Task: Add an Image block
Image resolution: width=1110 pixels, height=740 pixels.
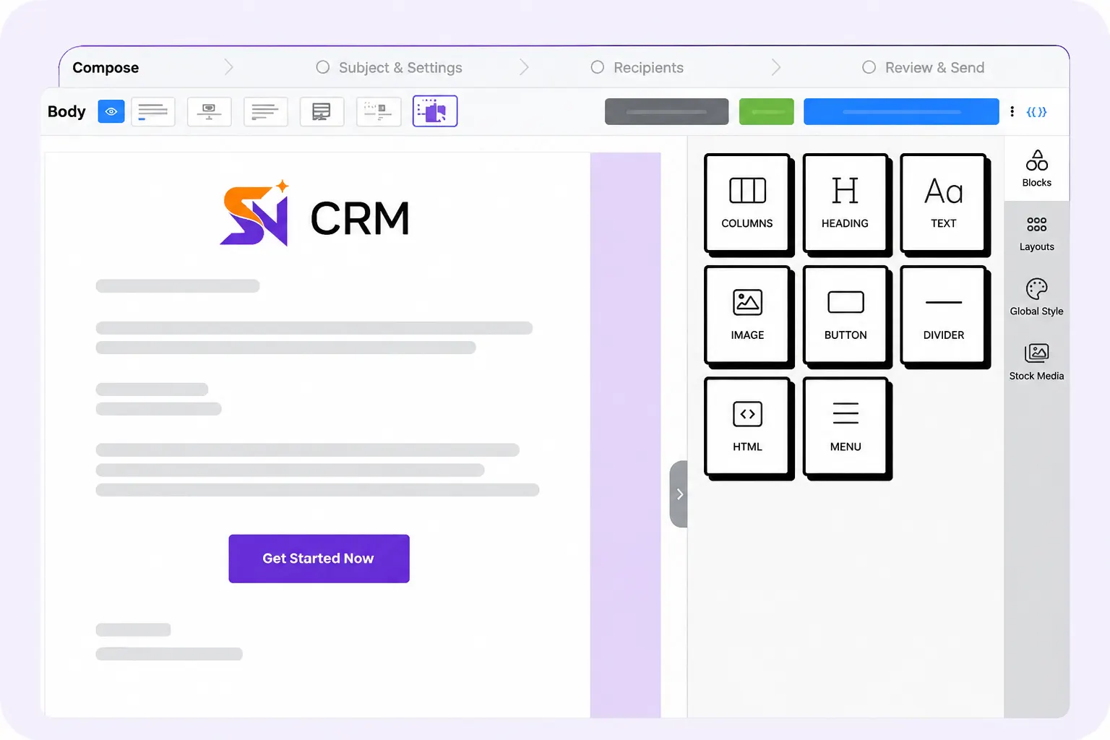Action: 747,315
